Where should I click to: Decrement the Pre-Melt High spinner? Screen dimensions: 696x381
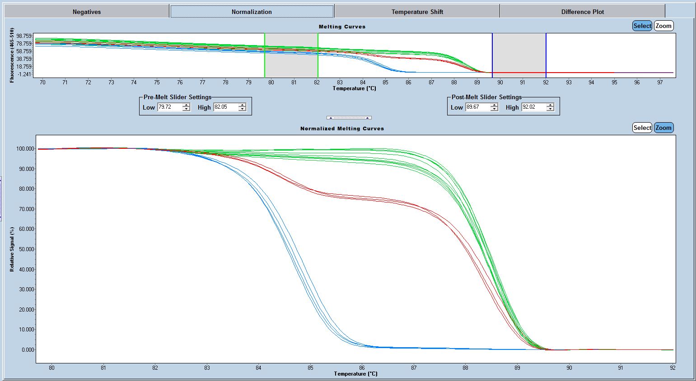click(x=242, y=109)
